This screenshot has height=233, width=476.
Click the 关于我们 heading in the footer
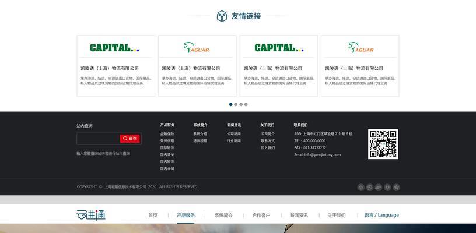click(x=267, y=125)
